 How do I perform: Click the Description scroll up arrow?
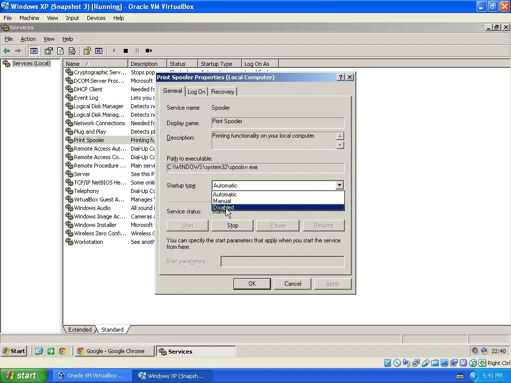(340, 136)
